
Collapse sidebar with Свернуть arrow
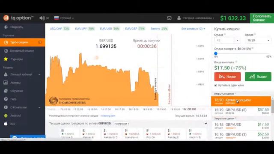click(6, 27)
